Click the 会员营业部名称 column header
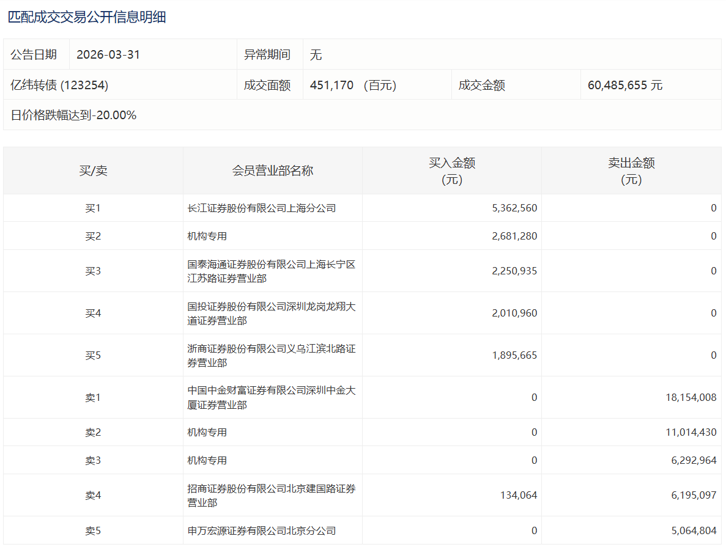 coord(272,170)
